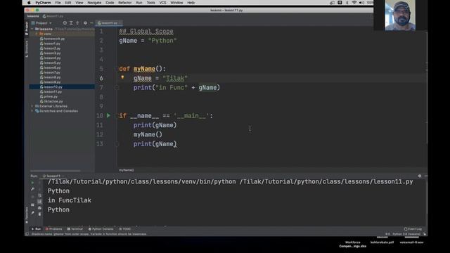Click the expand all icon in Project toolbar
Image resolution: width=450 pixels, height=253 pixels.
point(71,23)
